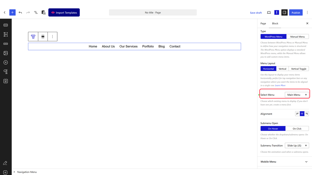The height and width of the screenshot is (175, 312).
Task: Click the Contact menu item
Action: click(175, 46)
